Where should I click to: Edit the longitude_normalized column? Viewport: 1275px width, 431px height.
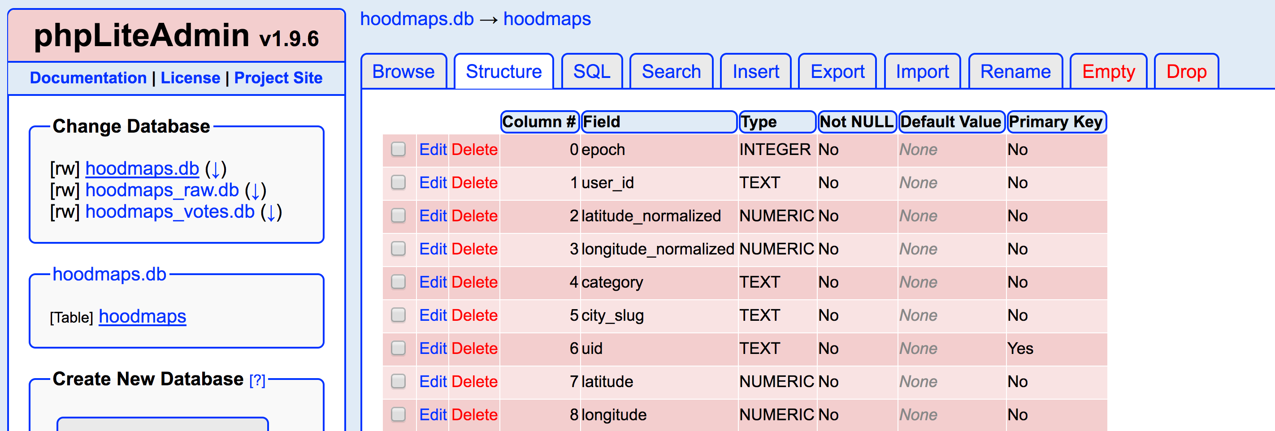(x=433, y=249)
